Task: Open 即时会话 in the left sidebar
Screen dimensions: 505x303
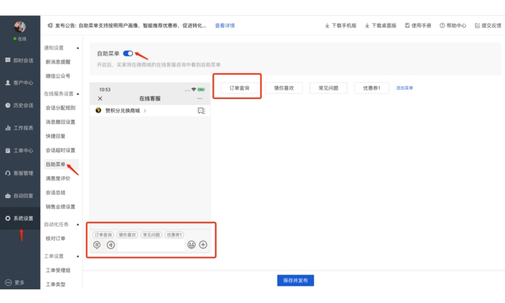Action: 19,61
